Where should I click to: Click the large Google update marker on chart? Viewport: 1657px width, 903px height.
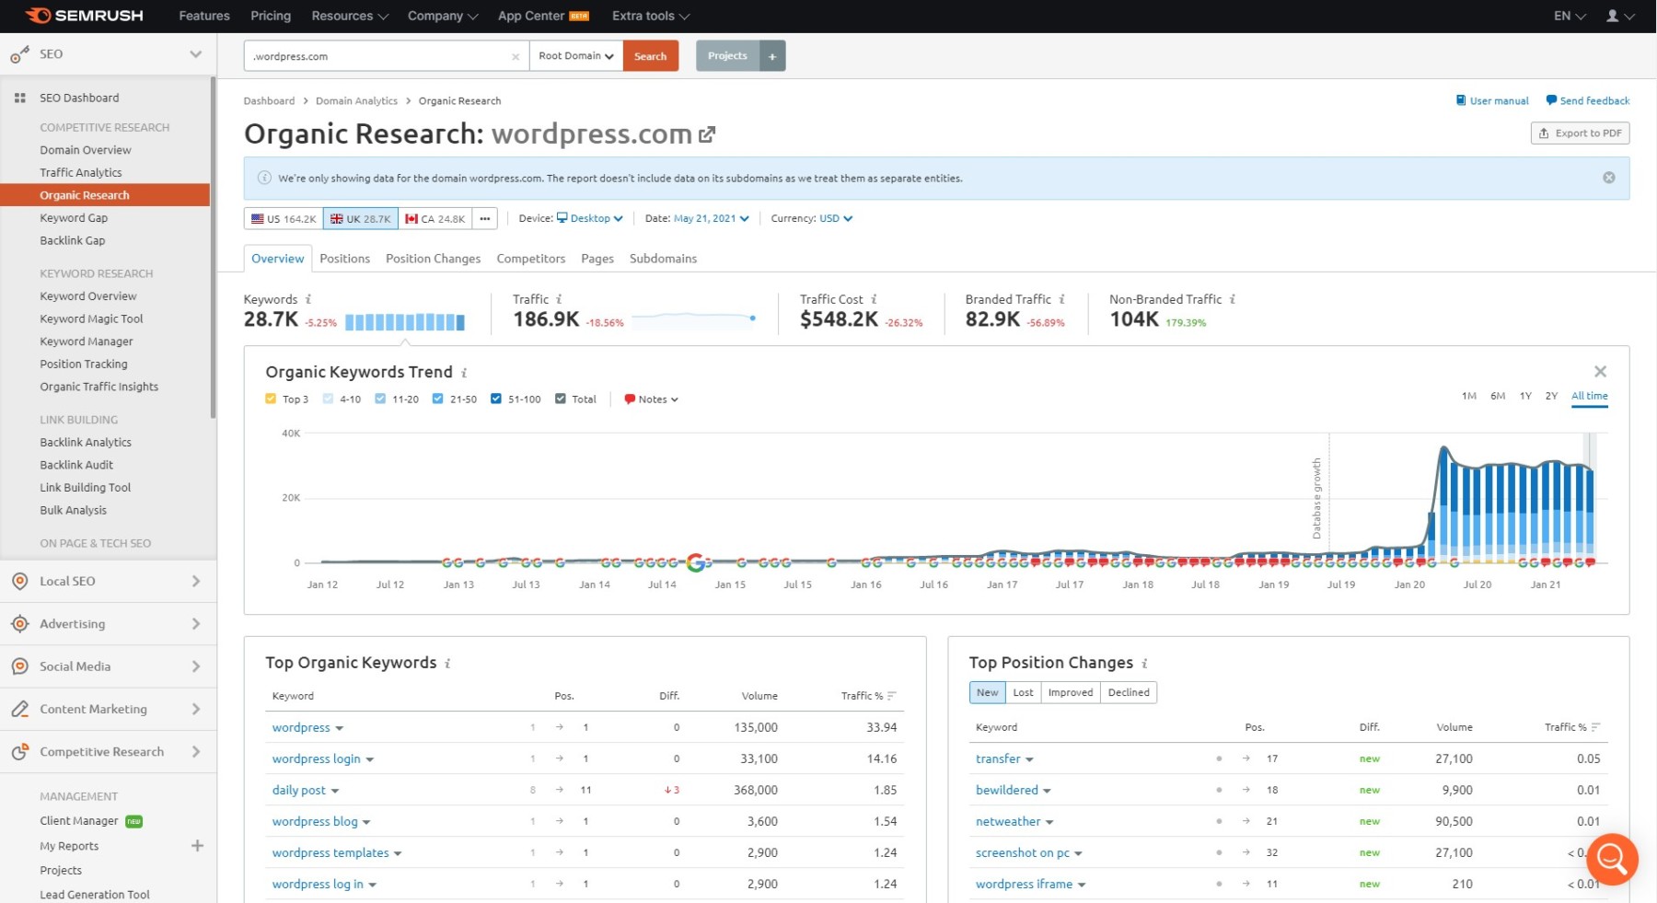(696, 561)
